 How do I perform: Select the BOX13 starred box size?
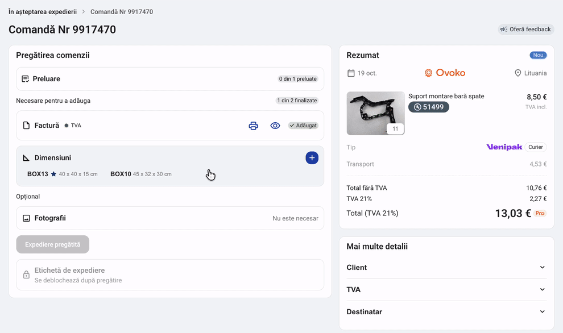pos(62,174)
